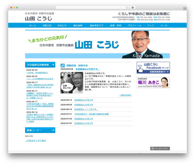This screenshot has height=165, width=195.
Task: Open the 2026-09-30 sidebar news link
Action: 37,73
